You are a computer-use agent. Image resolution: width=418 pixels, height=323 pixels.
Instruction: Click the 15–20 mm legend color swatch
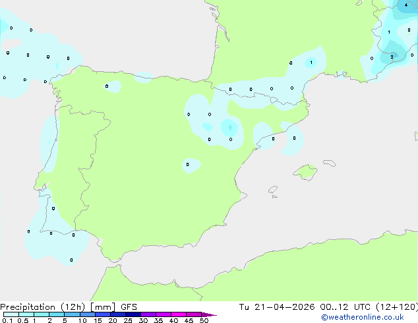pyautogui.click(x=103, y=314)
